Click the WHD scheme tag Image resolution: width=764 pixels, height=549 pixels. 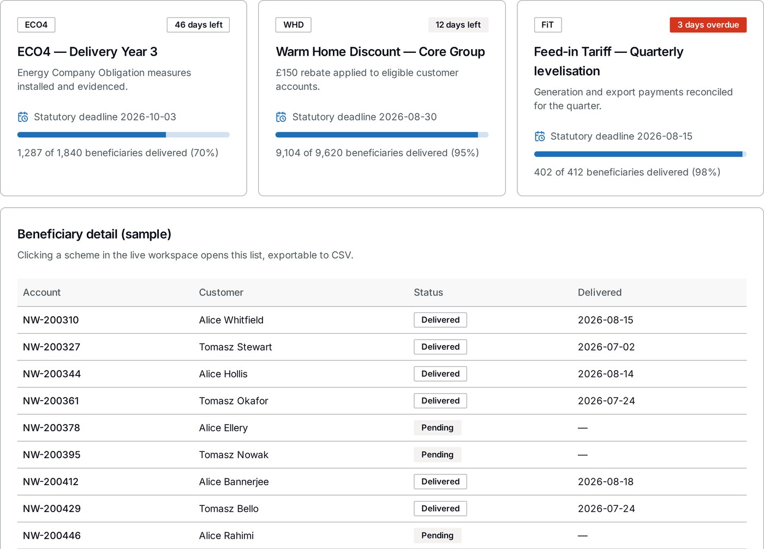click(x=294, y=25)
